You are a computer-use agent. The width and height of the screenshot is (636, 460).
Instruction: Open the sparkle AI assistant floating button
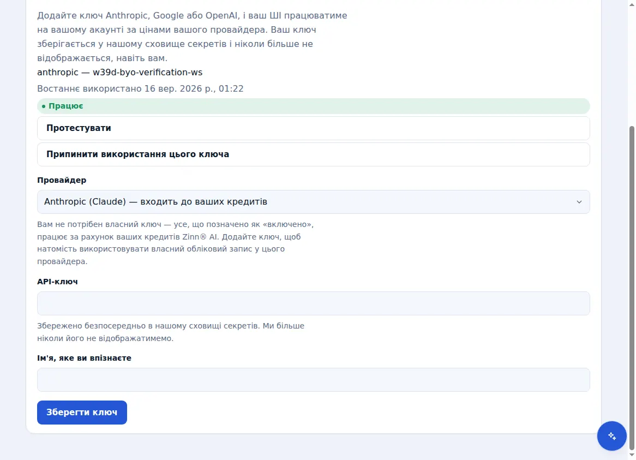tap(611, 435)
